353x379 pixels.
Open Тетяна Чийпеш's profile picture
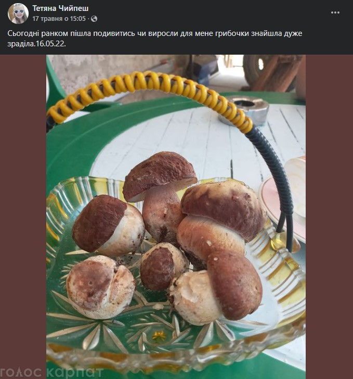[18, 14]
